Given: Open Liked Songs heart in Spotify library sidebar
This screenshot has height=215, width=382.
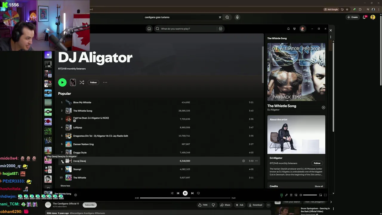Looking at the screenshot, I should tap(48, 55).
